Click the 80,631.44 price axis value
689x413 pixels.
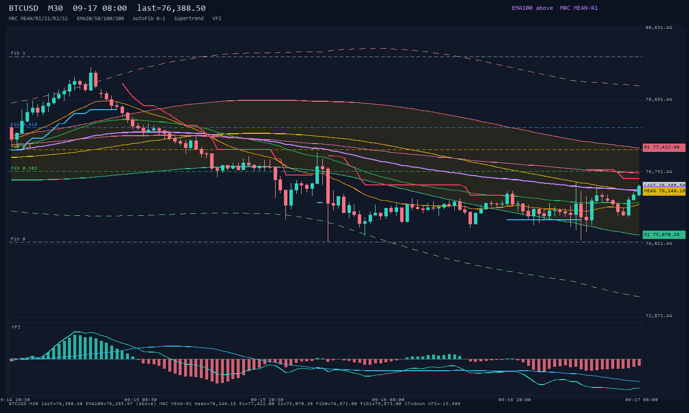click(x=658, y=28)
